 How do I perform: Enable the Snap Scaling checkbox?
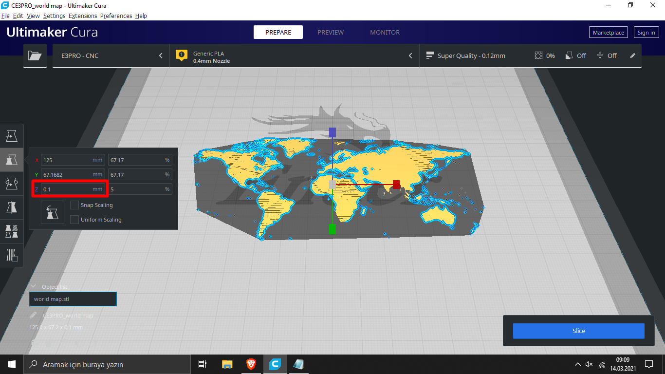(74, 205)
